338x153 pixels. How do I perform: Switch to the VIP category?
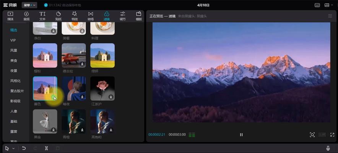(x=13, y=40)
